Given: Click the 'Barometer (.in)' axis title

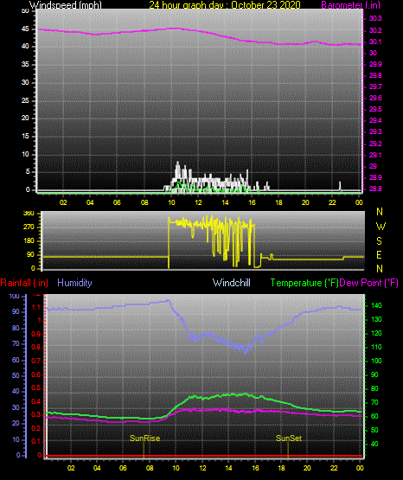Looking at the screenshot, I should [349, 4].
